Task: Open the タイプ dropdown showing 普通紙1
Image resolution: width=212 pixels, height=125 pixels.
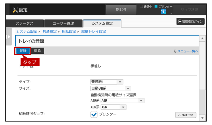Action: click(107, 82)
